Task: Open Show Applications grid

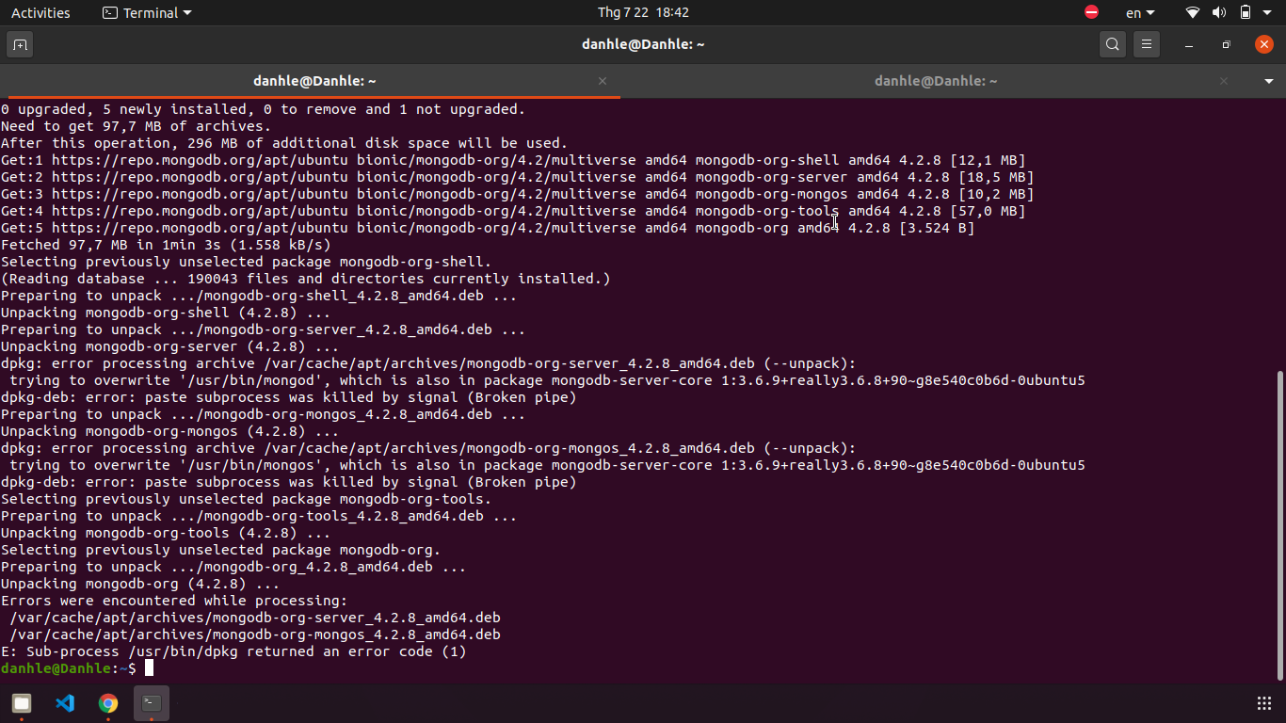Action: pyautogui.click(x=1266, y=703)
